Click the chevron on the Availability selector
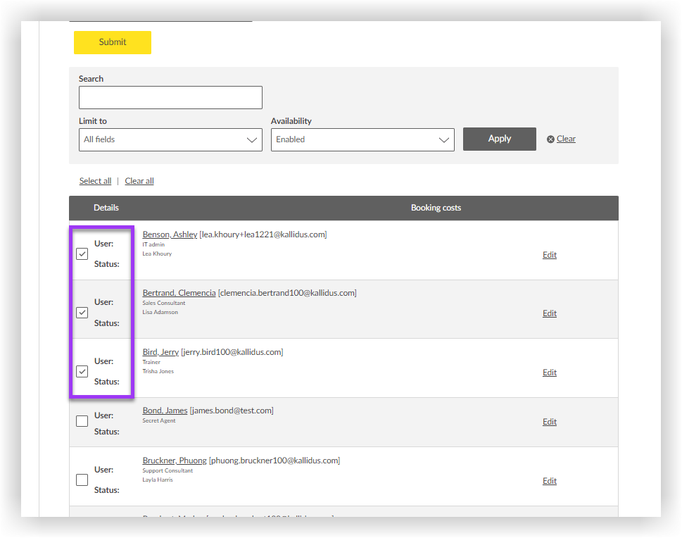This screenshot has width=682, height=538. coord(443,139)
